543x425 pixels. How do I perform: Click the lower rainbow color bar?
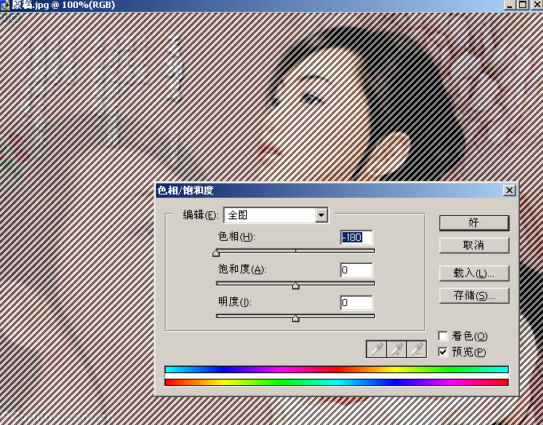pyautogui.click(x=337, y=382)
